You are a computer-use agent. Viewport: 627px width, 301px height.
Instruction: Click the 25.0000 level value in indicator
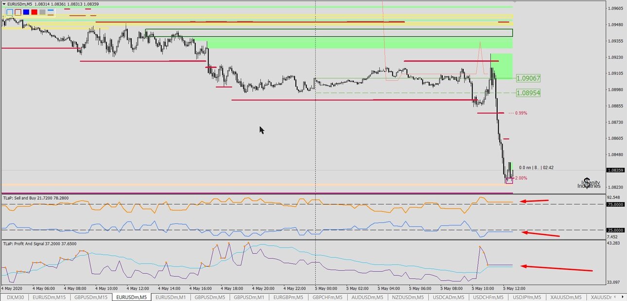pyautogui.click(x=615, y=230)
